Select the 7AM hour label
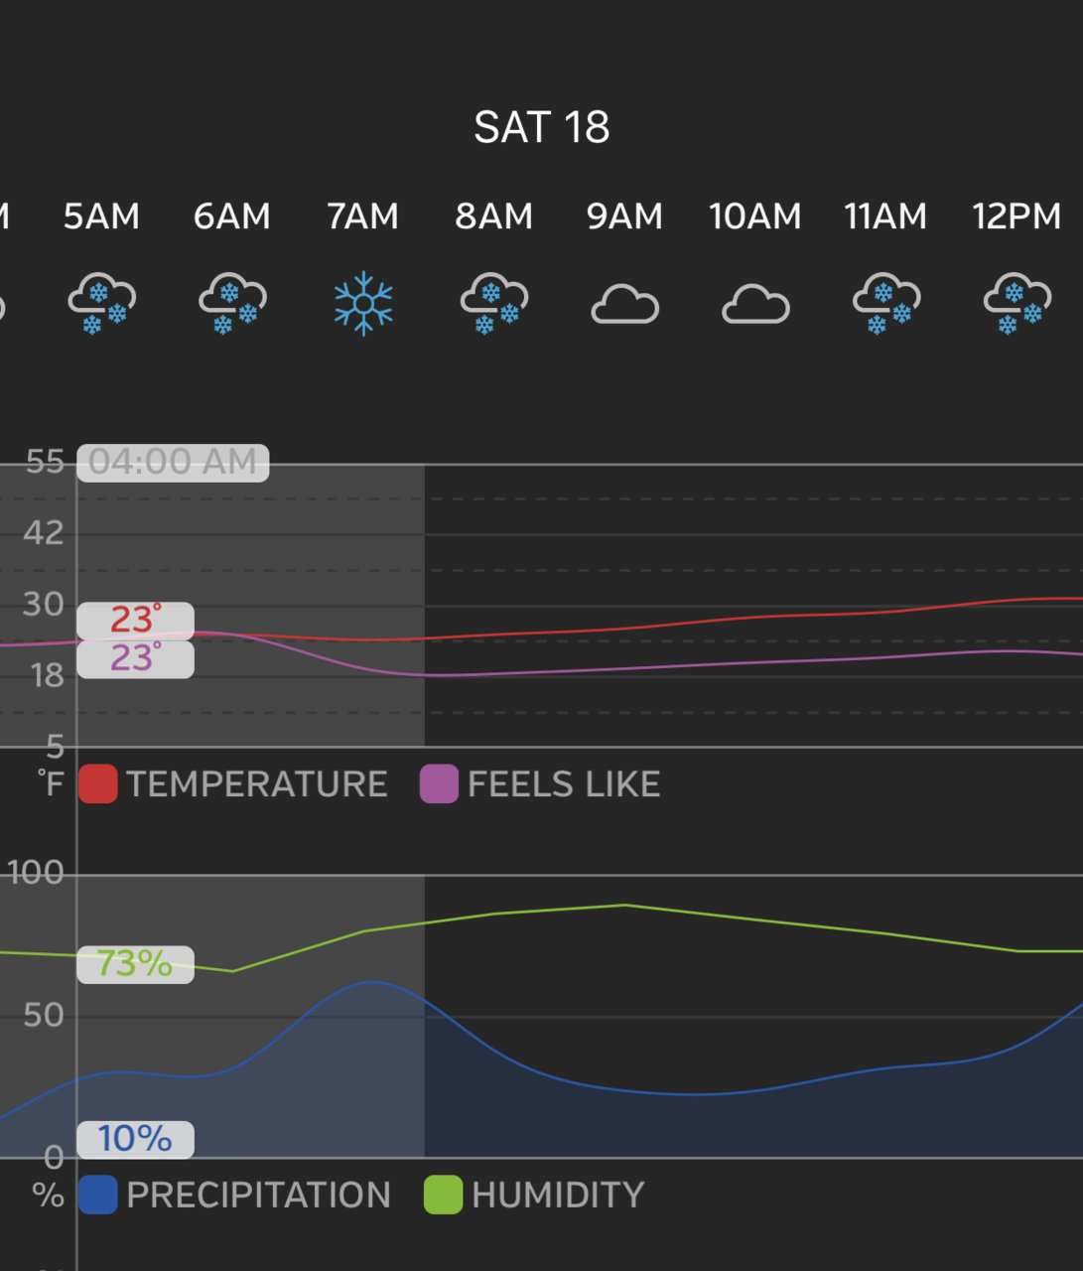 [363, 216]
